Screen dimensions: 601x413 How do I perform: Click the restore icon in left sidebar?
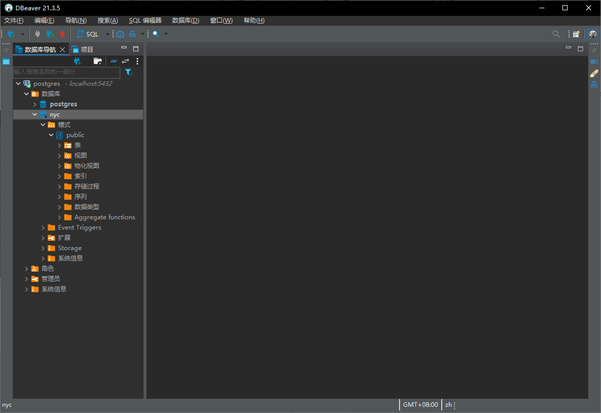pos(6,50)
